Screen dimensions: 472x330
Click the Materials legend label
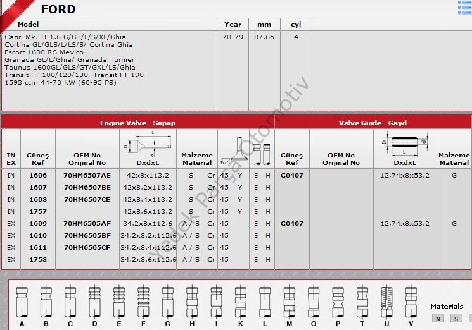click(x=447, y=306)
